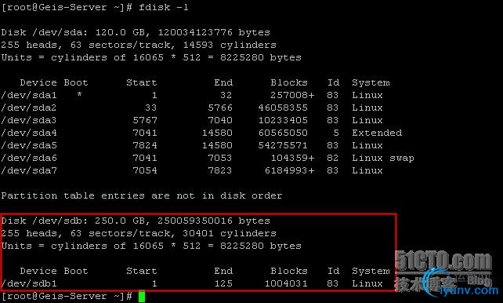The width and height of the screenshot is (503, 303).
Task: Click the "7824" start cylinder value
Action: coord(145,145)
